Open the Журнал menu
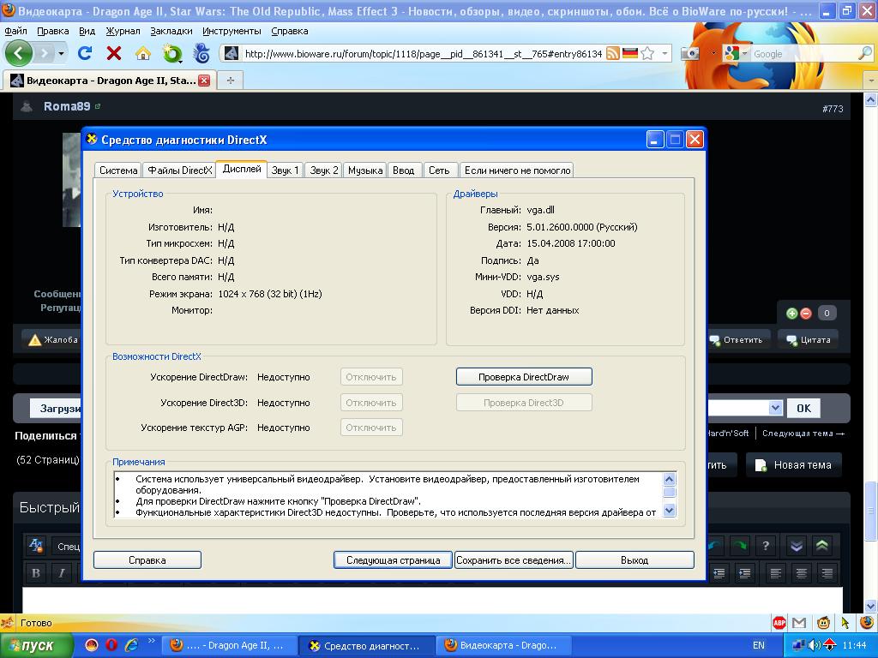 tap(123, 31)
